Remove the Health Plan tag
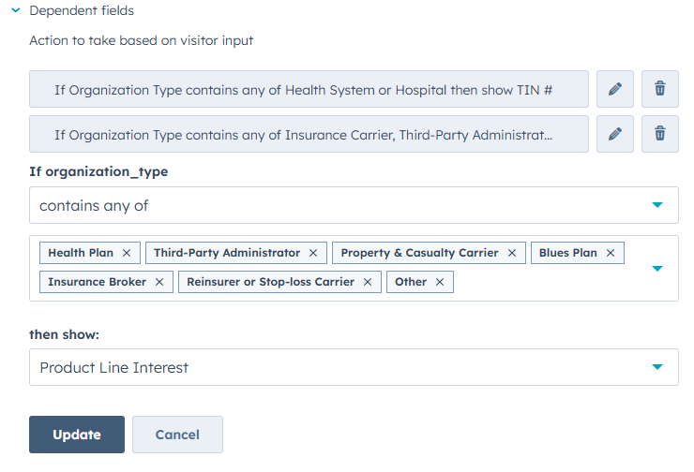 [x=127, y=253]
